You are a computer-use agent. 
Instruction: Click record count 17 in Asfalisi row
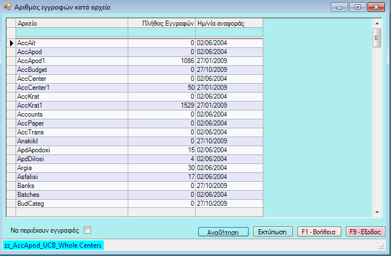click(x=162, y=177)
